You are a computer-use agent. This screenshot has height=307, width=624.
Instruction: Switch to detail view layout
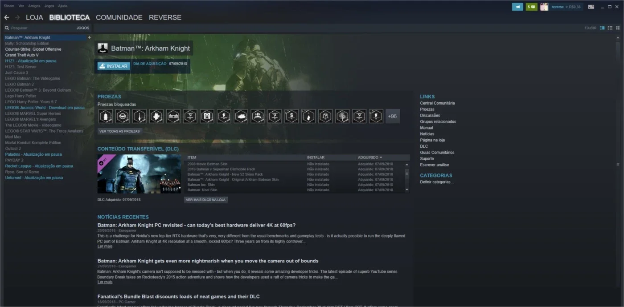tap(603, 28)
